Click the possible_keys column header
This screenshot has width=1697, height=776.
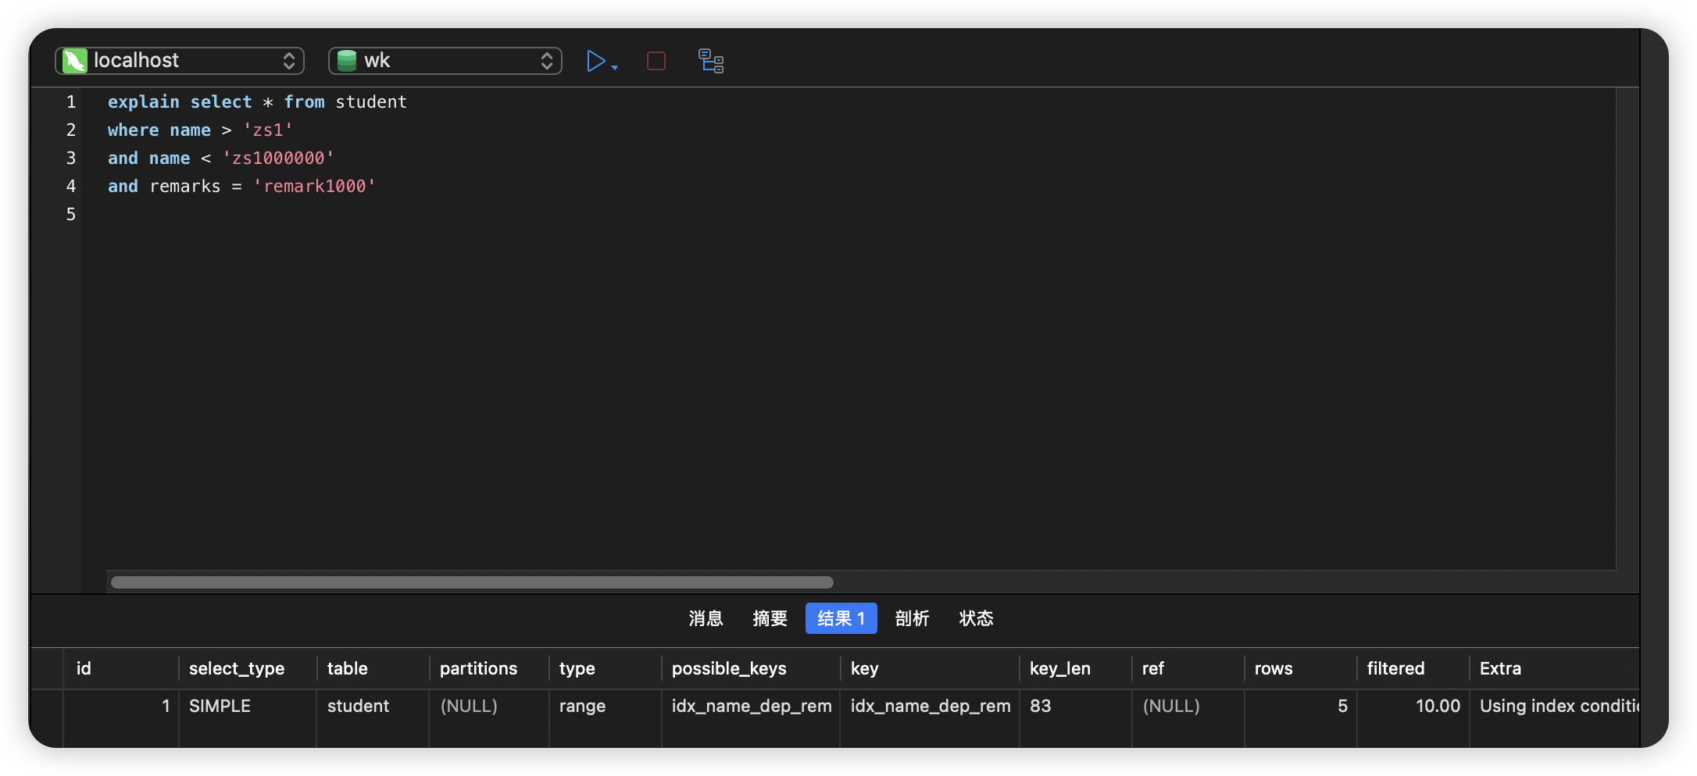(751, 668)
